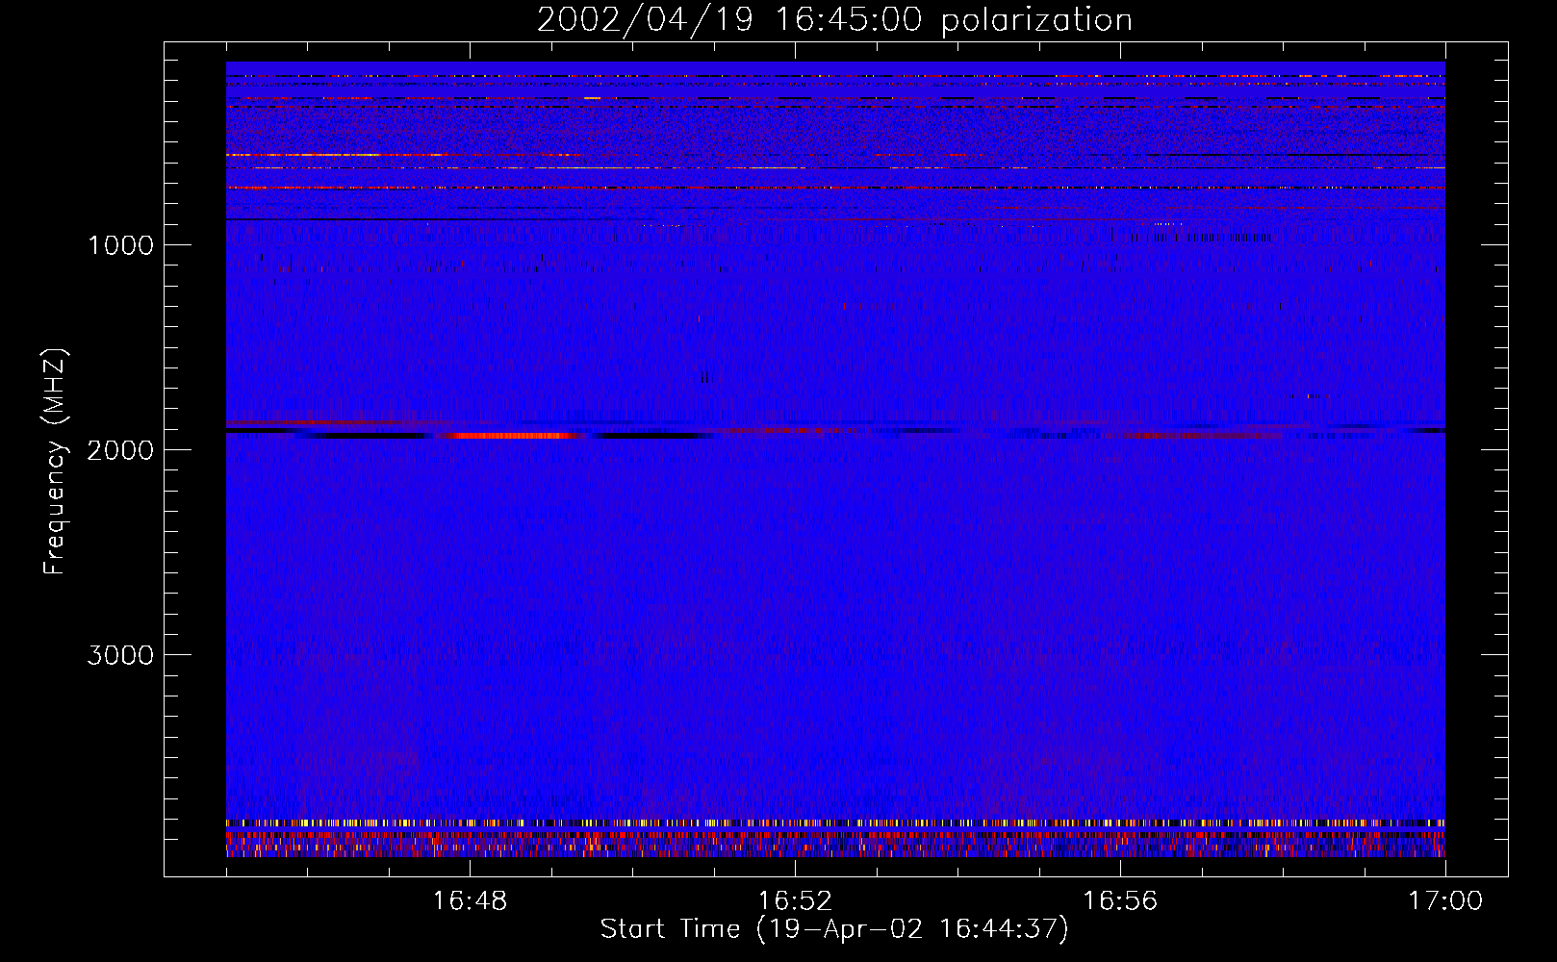Click the 1000 frequency tick label
This screenshot has width=1557, height=962.
coord(121,245)
